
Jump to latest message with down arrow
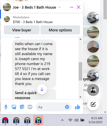(x=42, y=89)
